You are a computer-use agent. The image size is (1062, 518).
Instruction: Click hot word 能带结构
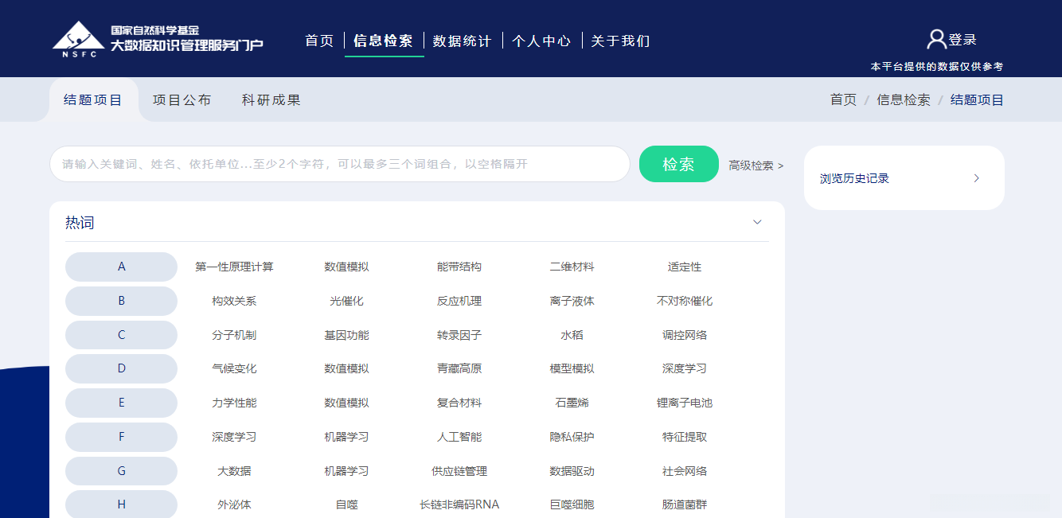459,267
